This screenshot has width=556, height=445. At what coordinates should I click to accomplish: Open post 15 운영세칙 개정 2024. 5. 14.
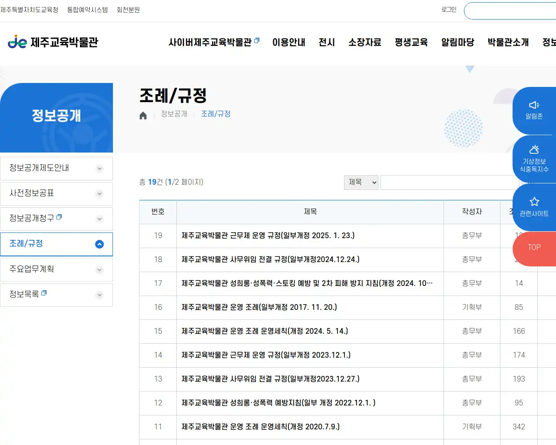pos(265,331)
